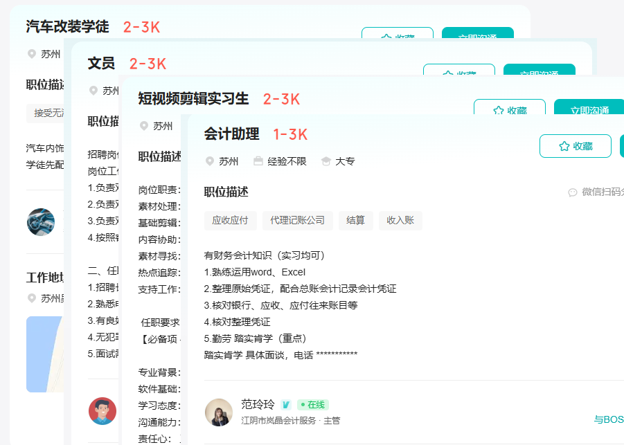Open the car avatar in 汽车改装学徒 card

pos(41,222)
